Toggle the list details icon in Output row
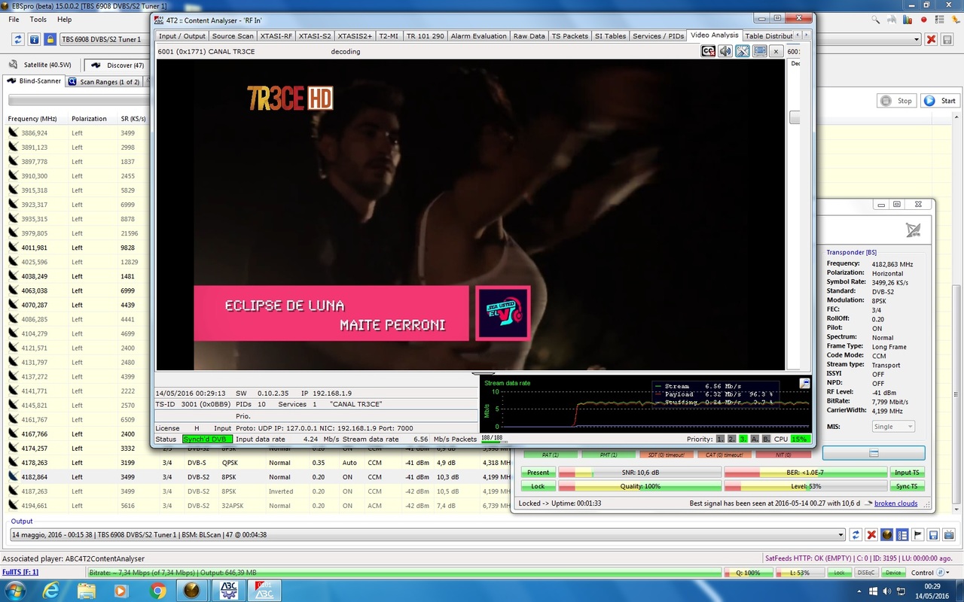 (x=902, y=535)
